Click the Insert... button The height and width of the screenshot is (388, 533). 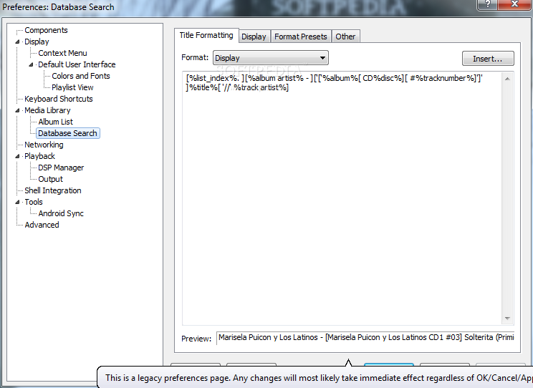[x=488, y=59]
